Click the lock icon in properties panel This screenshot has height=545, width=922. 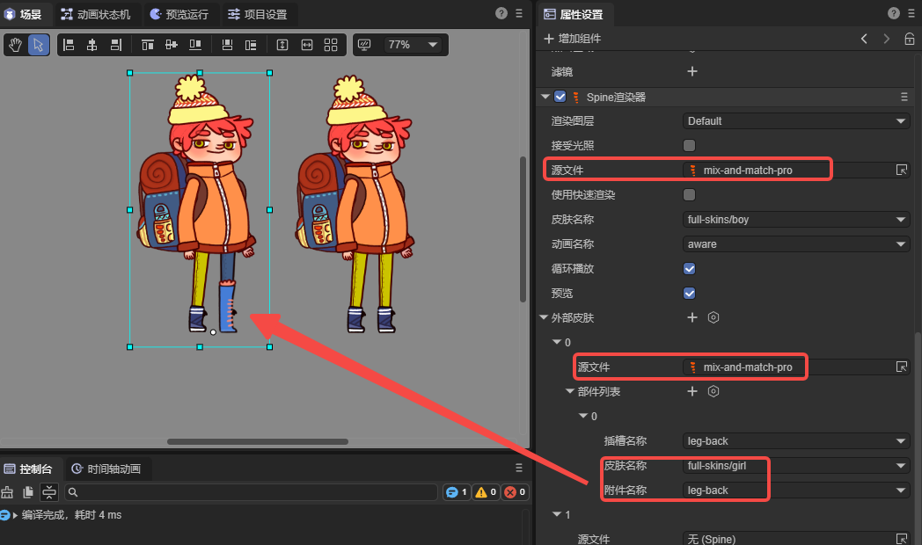click(x=910, y=39)
